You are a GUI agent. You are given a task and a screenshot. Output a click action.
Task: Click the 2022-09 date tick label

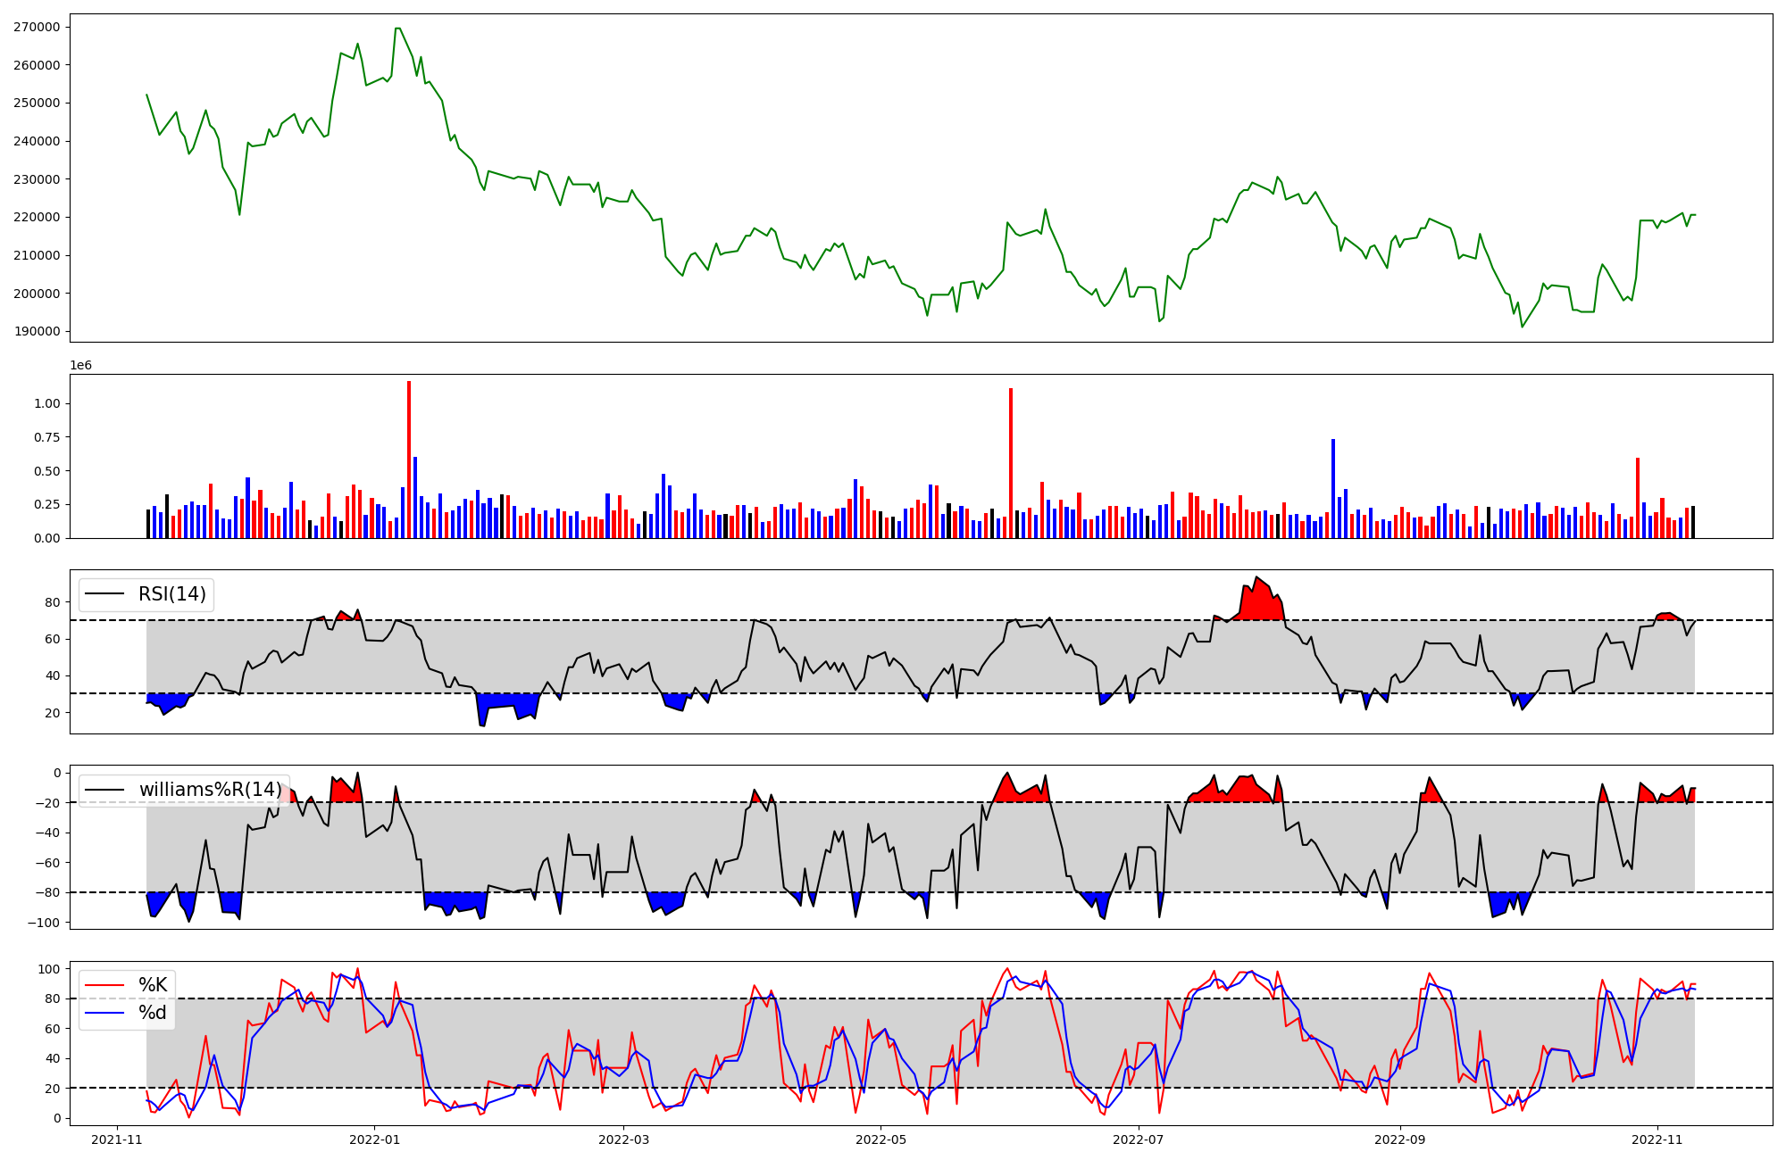[1399, 1139]
